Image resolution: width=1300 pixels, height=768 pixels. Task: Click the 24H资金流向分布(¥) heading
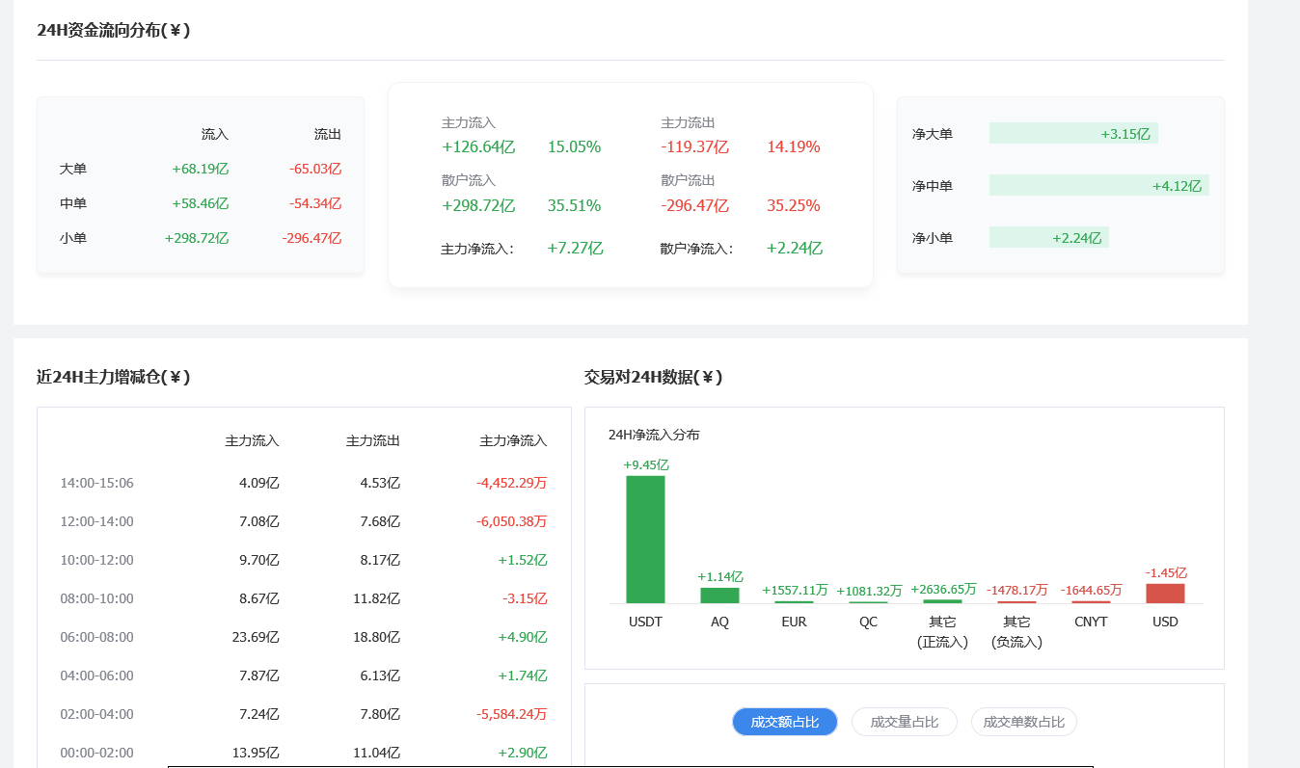(x=114, y=30)
